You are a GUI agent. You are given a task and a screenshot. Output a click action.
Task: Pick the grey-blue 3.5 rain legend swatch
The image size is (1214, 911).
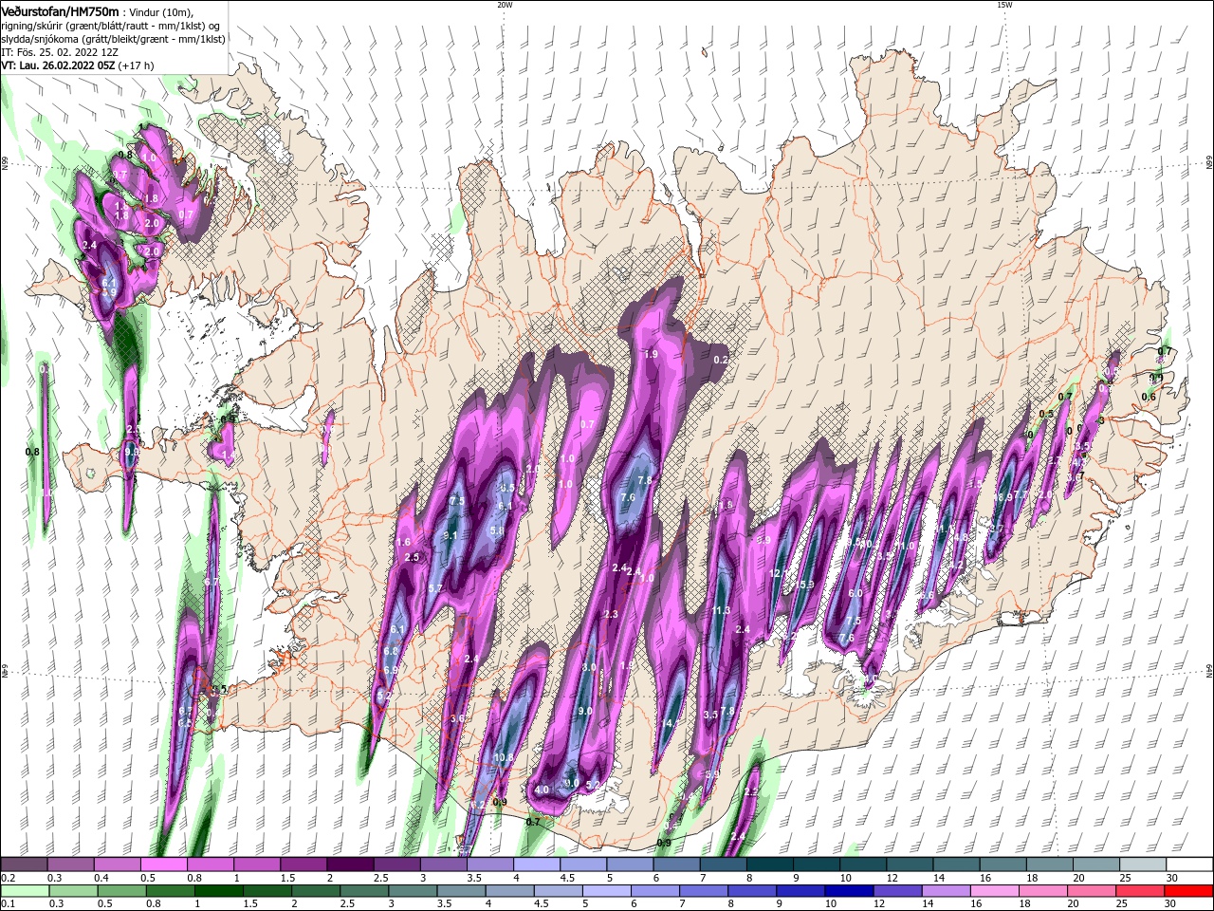click(x=461, y=891)
